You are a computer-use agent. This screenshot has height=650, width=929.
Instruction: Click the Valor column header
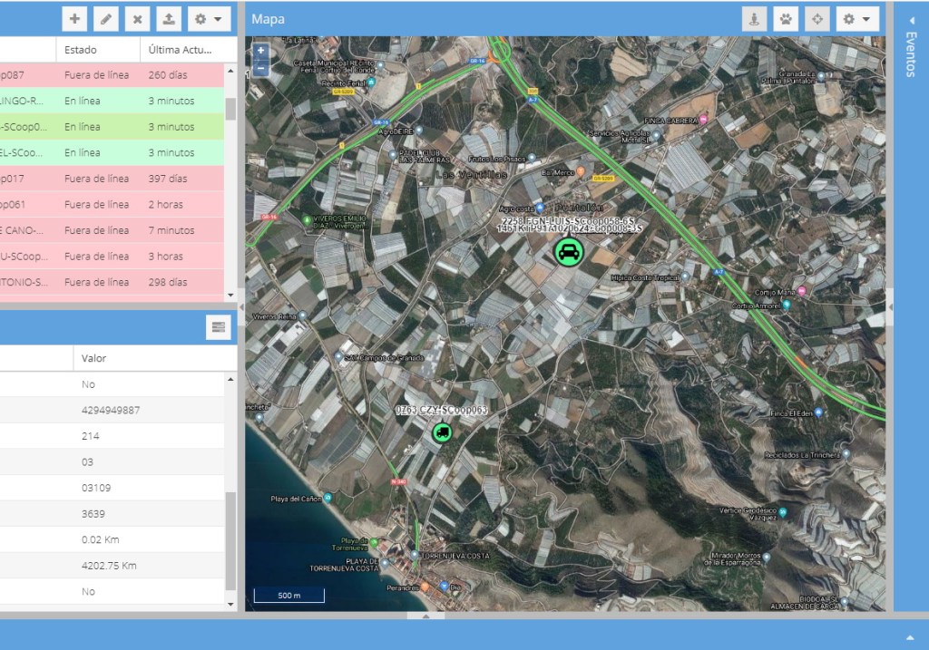(x=94, y=358)
